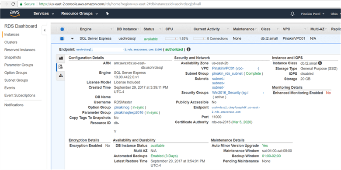341x170 pixels.
Task: Open Event Subscriptions in the sidebar
Action: click(20, 95)
